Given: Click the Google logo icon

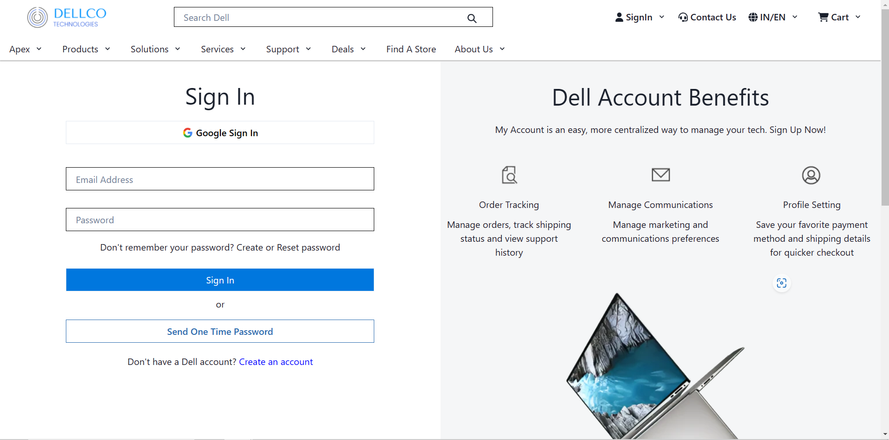Looking at the screenshot, I should (187, 133).
